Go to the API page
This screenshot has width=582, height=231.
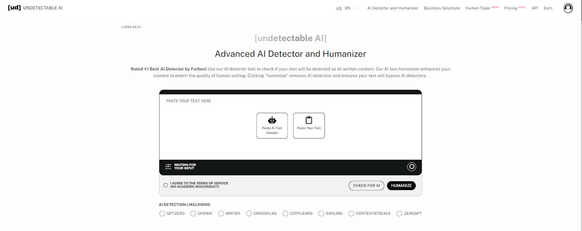click(x=535, y=8)
